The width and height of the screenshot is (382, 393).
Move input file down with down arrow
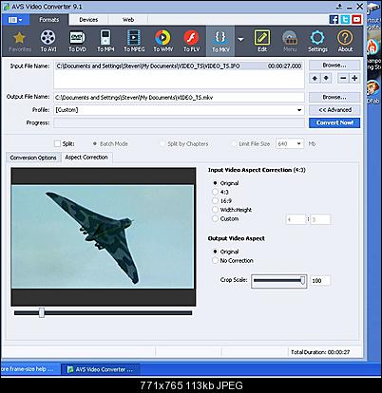tap(326, 78)
